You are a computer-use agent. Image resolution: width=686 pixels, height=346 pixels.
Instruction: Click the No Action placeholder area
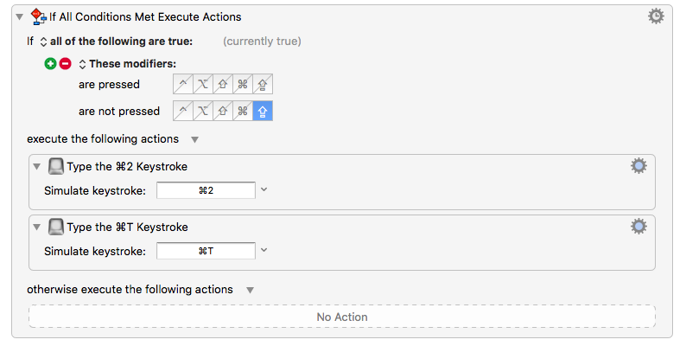(342, 317)
